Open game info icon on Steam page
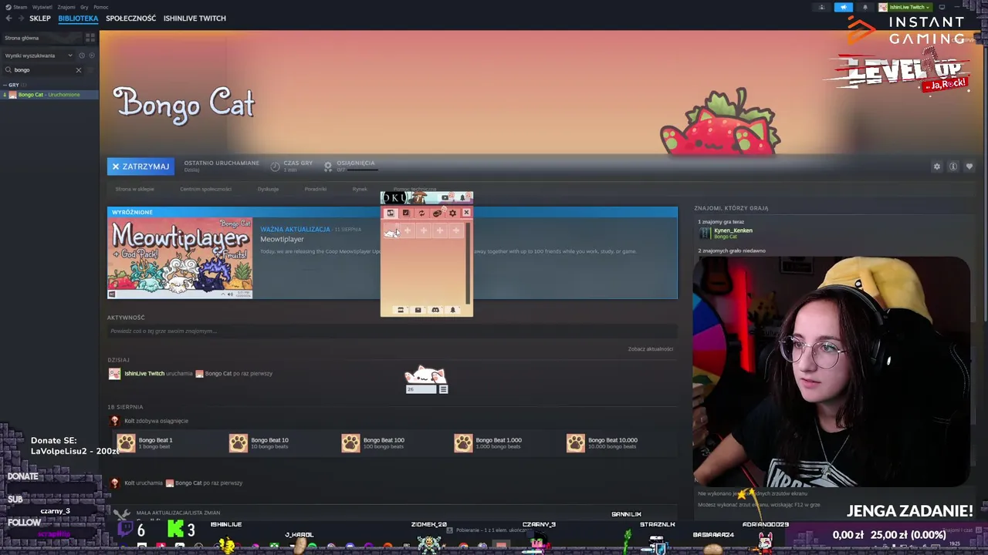 coord(953,166)
